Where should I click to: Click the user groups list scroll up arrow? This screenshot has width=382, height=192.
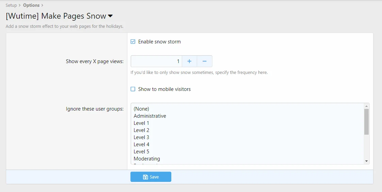pos(366,106)
